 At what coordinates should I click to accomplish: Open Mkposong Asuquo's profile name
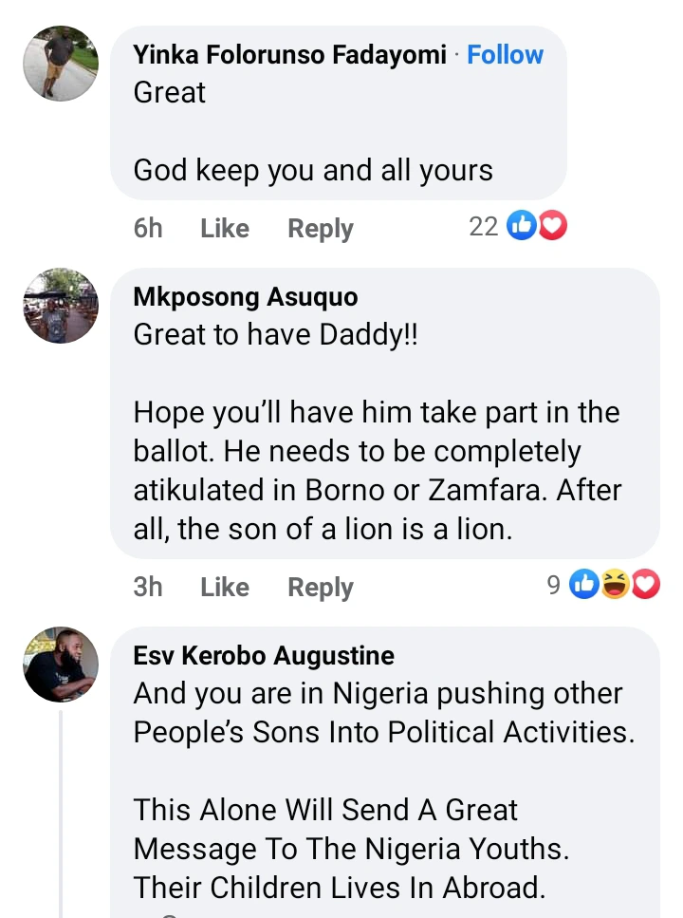246,297
